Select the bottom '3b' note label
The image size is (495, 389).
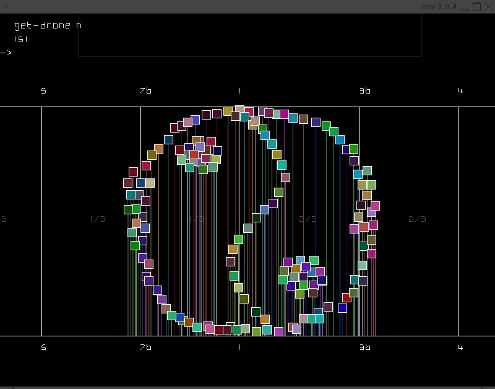click(365, 348)
